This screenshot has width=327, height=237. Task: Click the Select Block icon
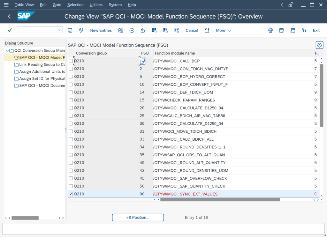pos(165,30)
